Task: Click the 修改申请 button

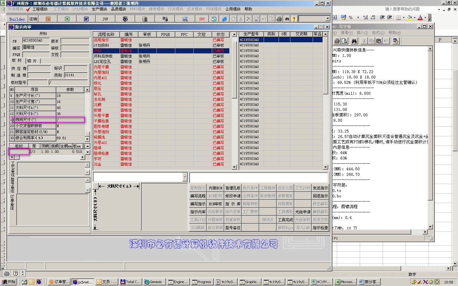Action: point(233,196)
